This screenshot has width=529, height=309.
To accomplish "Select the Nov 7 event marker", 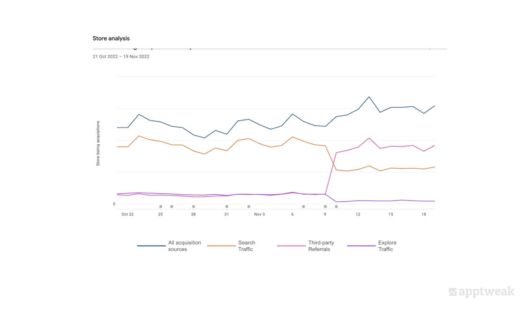I will pos(303,206).
